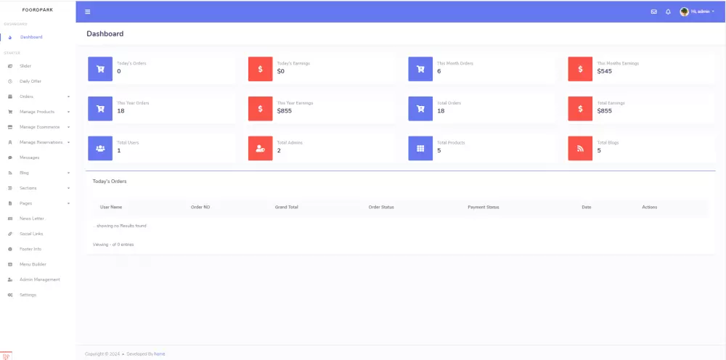The width and height of the screenshot is (726, 360).
Task: Sort by Grand Total column header
Action: 287,208
